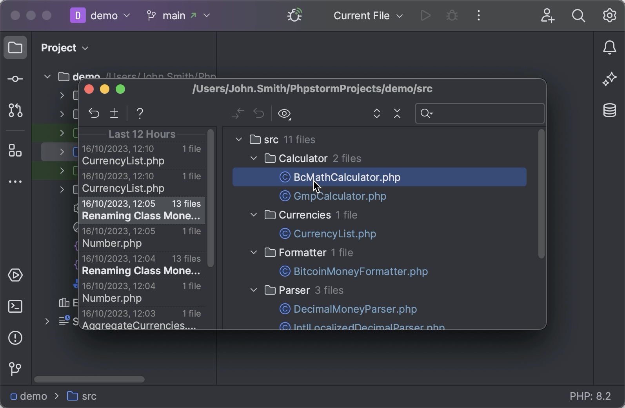Expand all nodes in file tree

pos(376,114)
